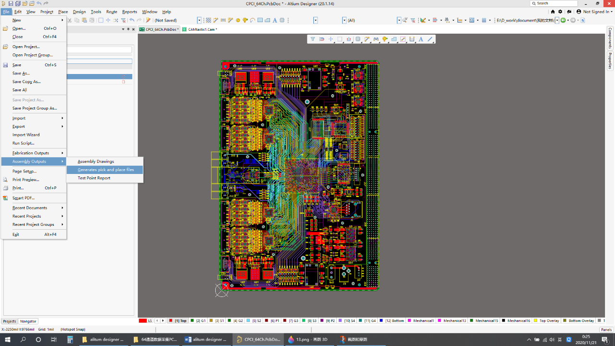Open the Reports menu

[x=130, y=12]
